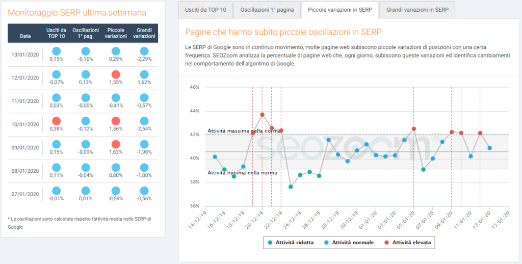Viewport: 522px width, 264px height.
Task: Toggle the Attività elevata legend series
Action: pyautogui.click(x=408, y=243)
